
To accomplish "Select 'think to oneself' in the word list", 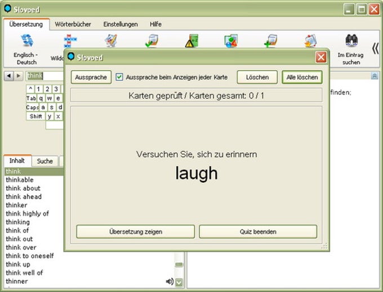I will [x=30, y=255].
